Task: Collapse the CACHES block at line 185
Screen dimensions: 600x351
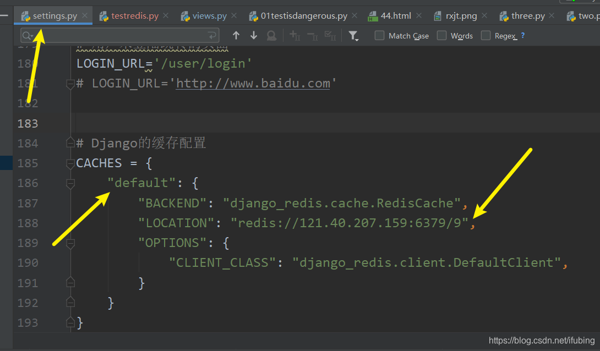Action: [x=70, y=163]
